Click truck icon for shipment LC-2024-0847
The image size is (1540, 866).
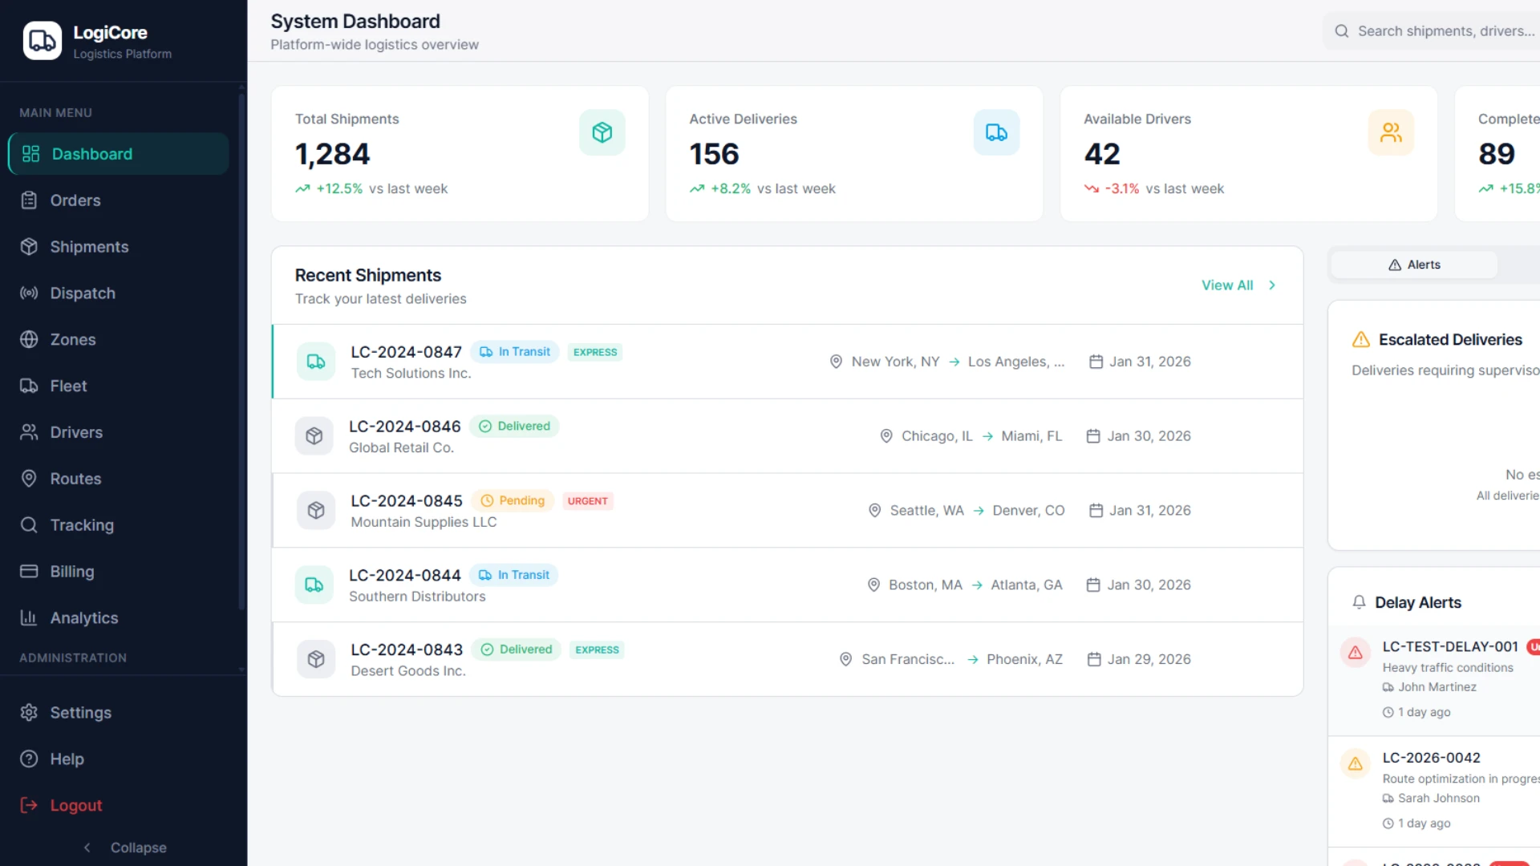[x=316, y=362]
